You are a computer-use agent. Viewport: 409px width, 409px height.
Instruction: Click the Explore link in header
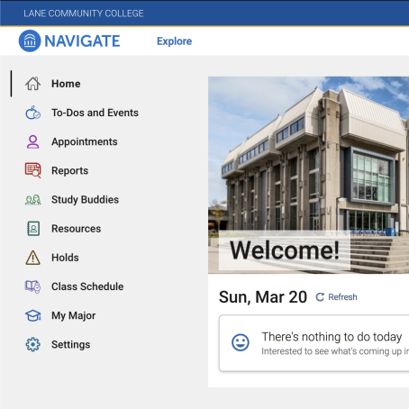pyautogui.click(x=174, y=41)
